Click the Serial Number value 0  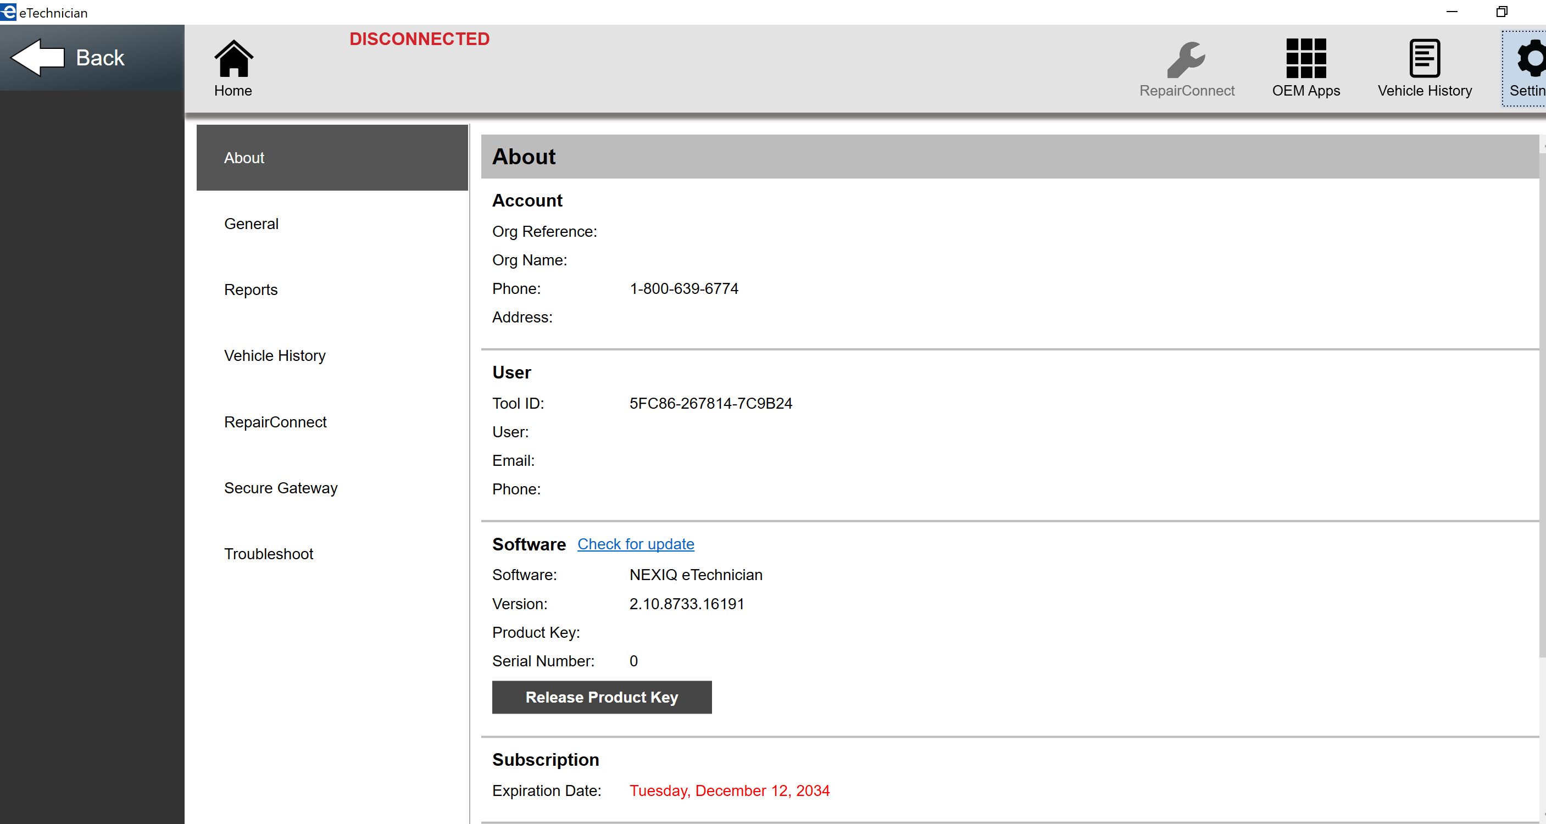(x=633, y=661)
